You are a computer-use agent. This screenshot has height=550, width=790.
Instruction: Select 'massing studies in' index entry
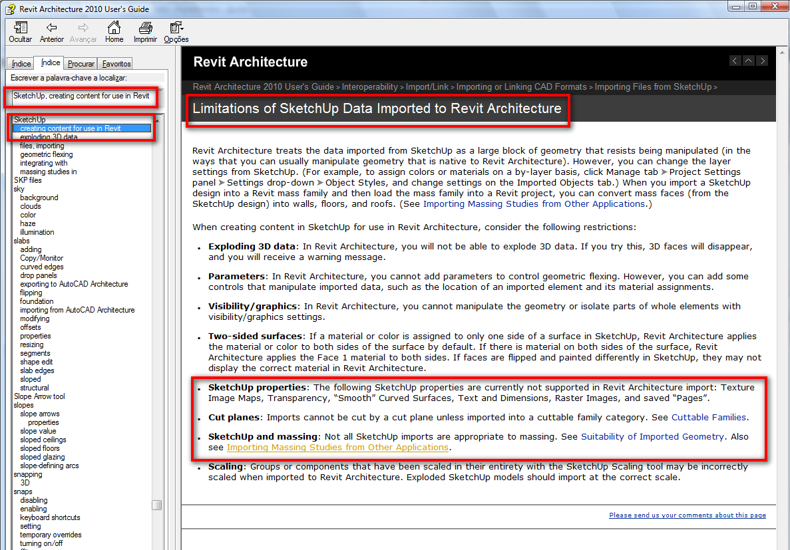pos(49,172)
